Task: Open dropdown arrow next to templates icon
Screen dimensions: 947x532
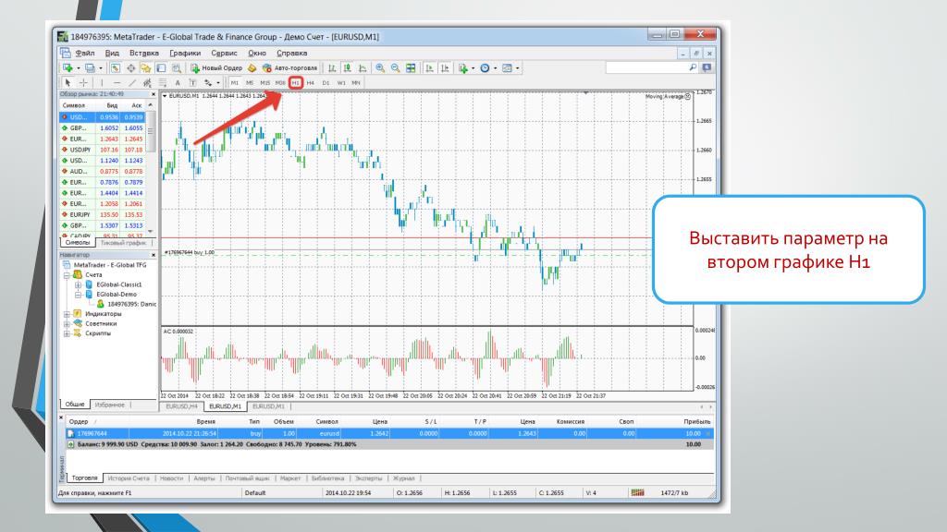Action: [518, 68]
